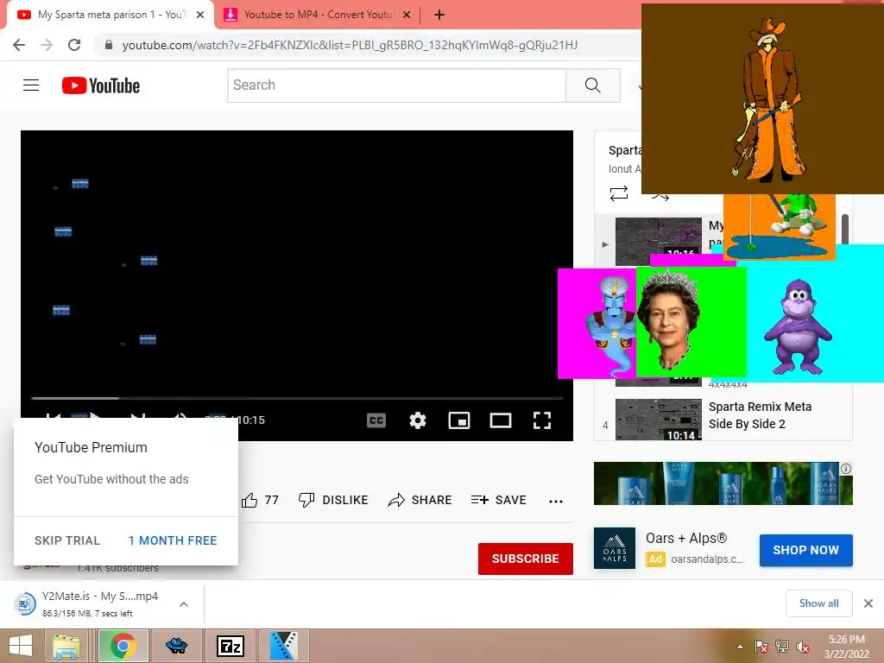Enter full screen video
The image size is (884, 663).
(542, 420)
